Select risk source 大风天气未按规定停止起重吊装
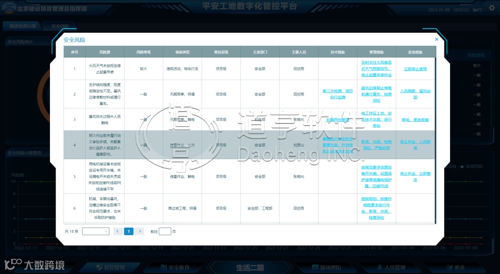This screenshot has height=274, width=500. (x=105, y=68)
